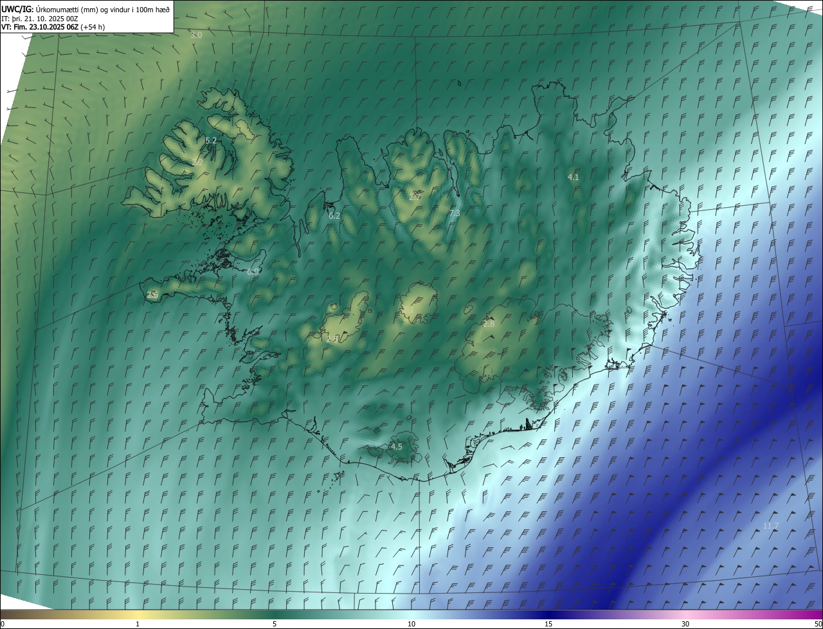Image resolution: width=823 pixels, height=629 pixels.
Task: Click the 6.9 value label
Action: 253,272
